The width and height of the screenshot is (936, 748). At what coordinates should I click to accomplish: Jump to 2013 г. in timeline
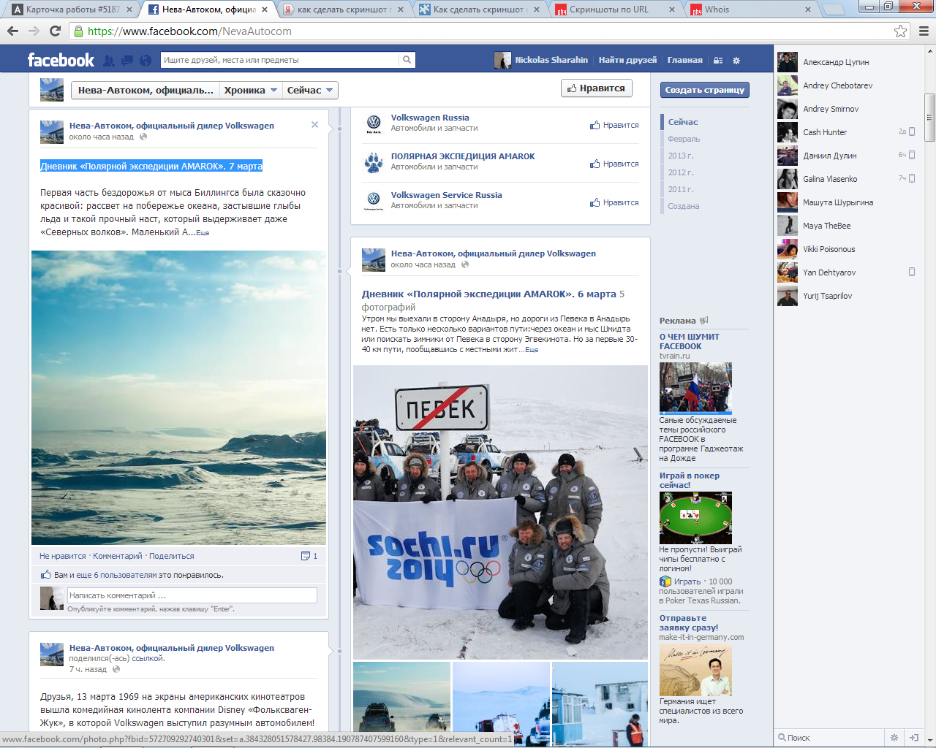tap(681, 156)
